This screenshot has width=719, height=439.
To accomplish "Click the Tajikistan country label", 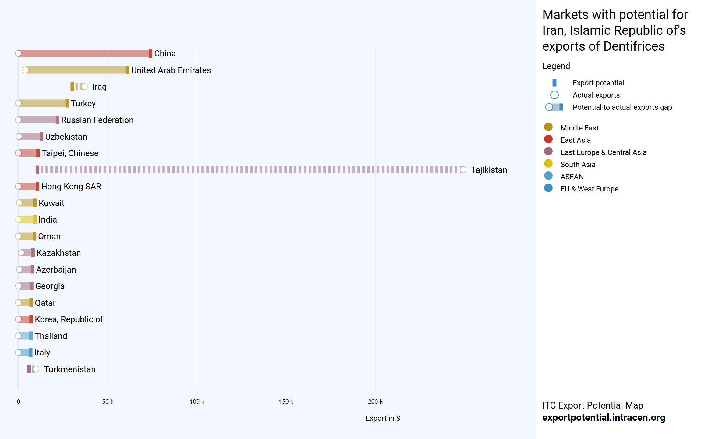I will pyautogui.click(x=489, y=170).
